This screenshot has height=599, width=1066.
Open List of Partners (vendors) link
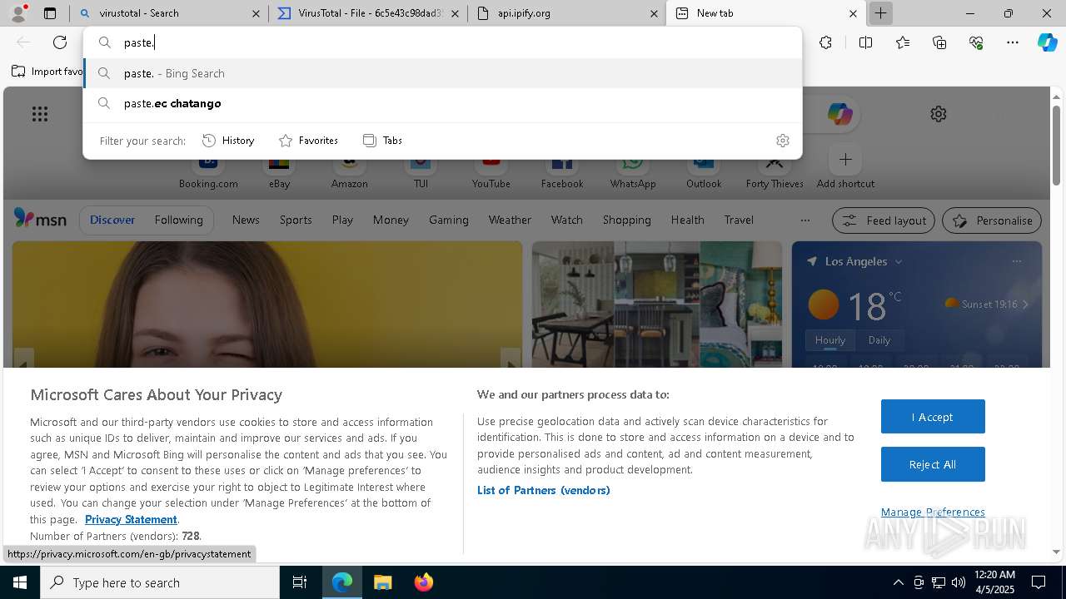click(543, 490)
